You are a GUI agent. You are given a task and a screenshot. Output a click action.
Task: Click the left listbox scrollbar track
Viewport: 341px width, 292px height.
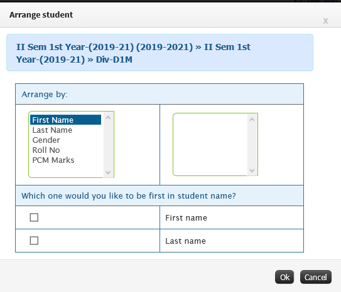click(108, 145)
